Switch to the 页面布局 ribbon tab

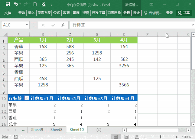[x=44, y=13]
